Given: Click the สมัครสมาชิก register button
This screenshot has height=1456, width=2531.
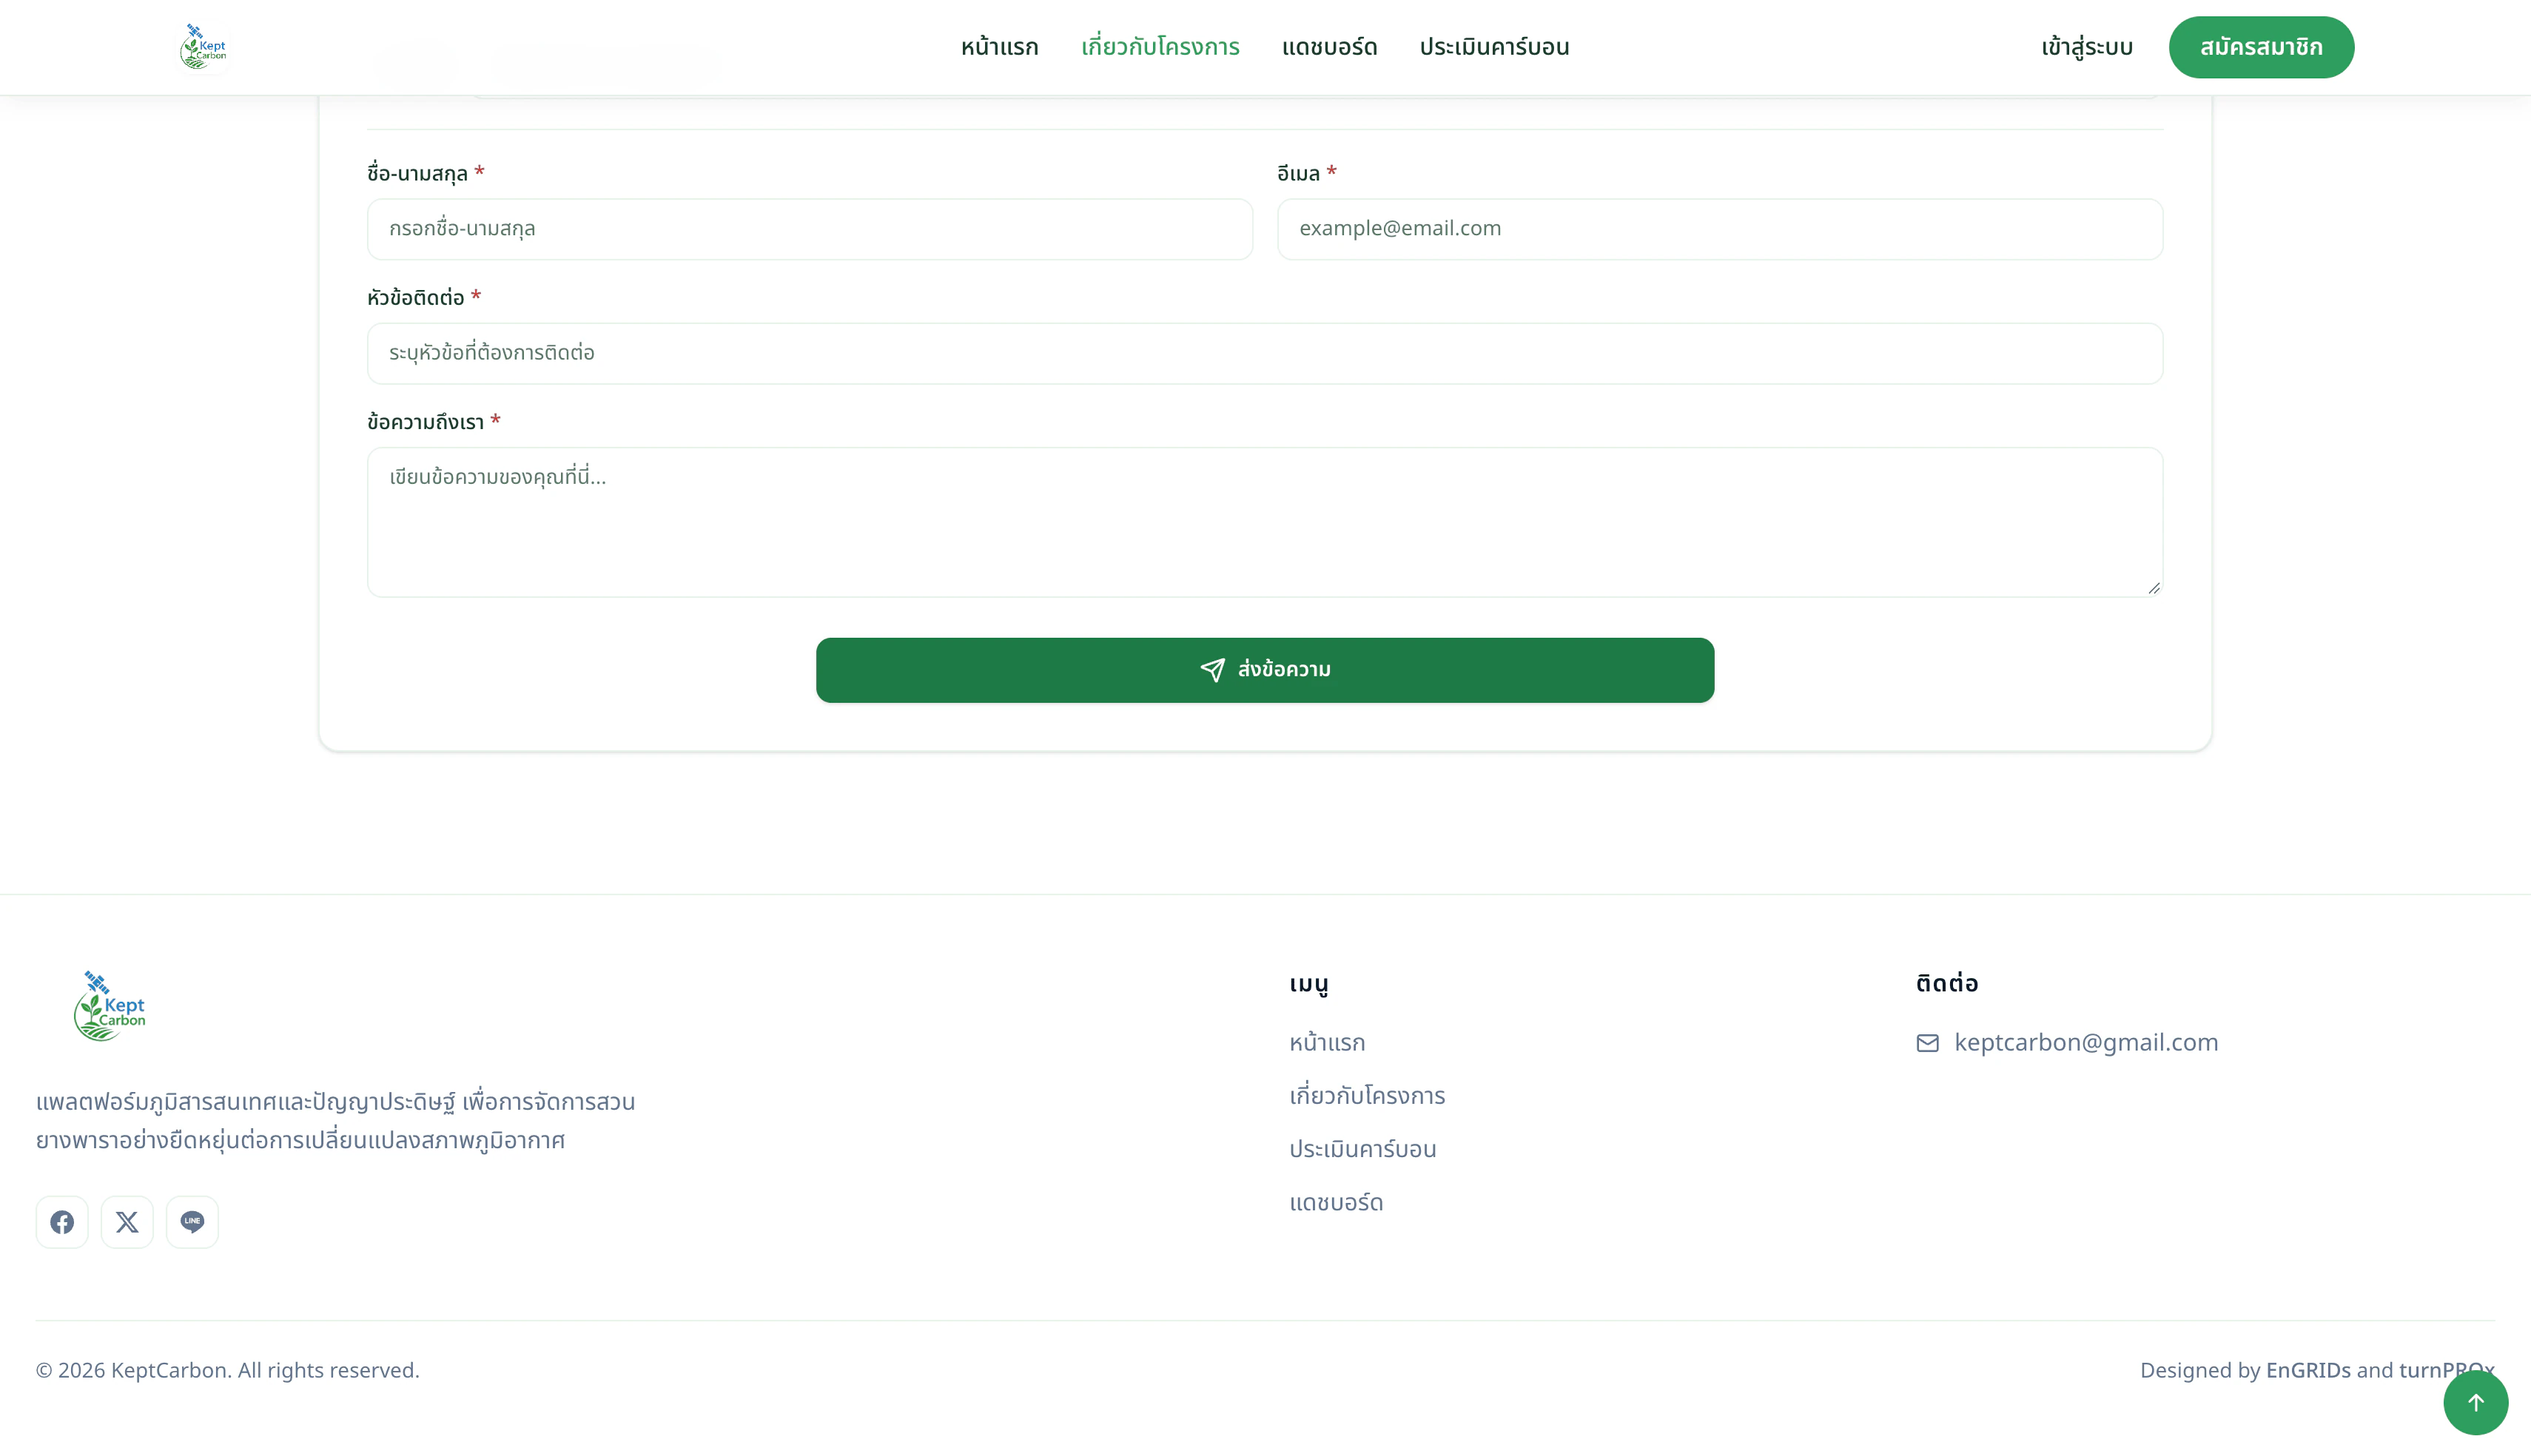Looking at the screenshot, I should [x=2261, y=47].
